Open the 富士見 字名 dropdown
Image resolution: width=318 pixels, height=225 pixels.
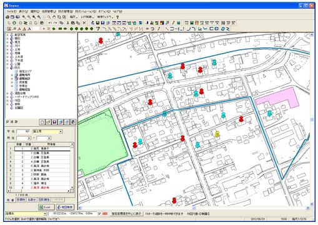coord(61,132)
